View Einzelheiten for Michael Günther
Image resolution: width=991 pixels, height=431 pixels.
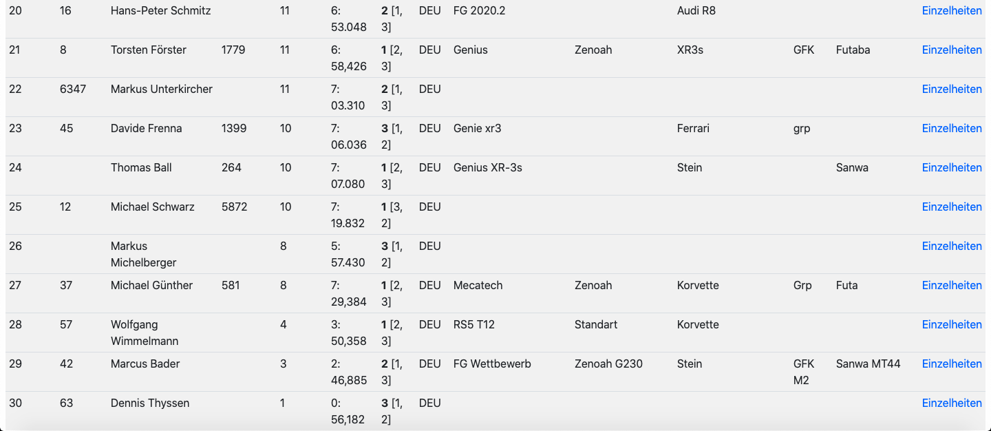(x=952, y=286)
